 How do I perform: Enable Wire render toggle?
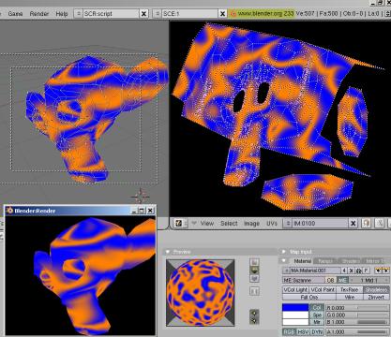point(349,297)
